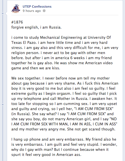Screen dimensions: 125x161
Task: Open the "9 hours ago" timestamp link
Action: point(32,11)
